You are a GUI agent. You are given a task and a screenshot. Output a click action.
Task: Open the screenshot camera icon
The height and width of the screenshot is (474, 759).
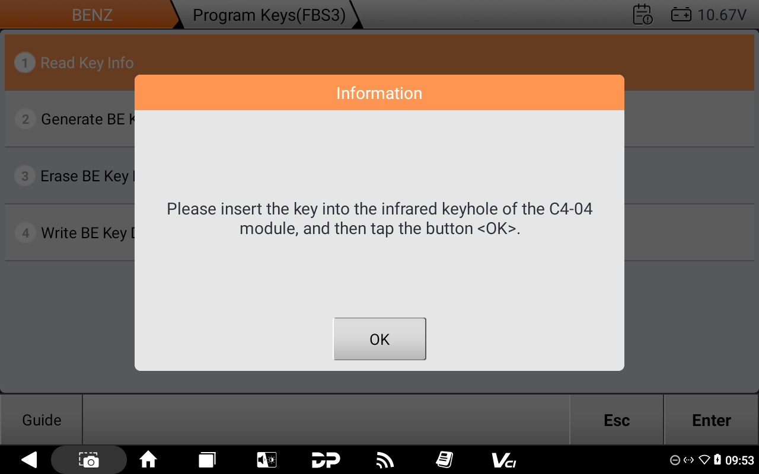89,460
